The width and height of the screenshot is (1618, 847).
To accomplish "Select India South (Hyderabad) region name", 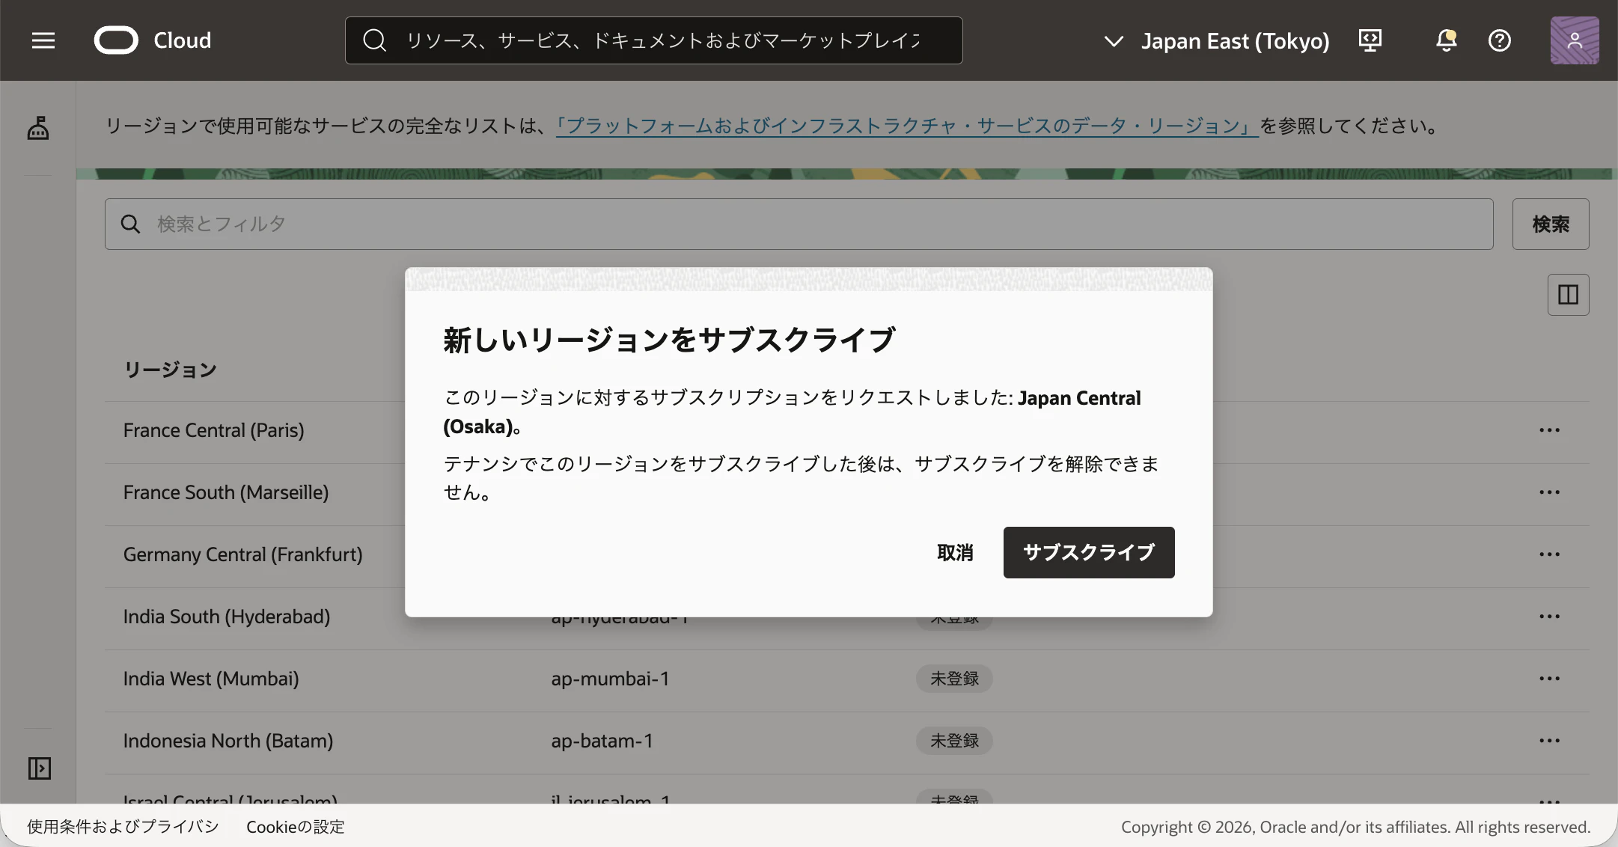I will [x=227, y=617].
